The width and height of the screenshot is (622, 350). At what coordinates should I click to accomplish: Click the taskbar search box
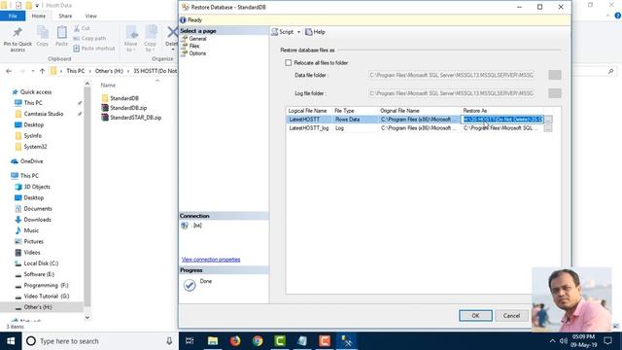100,341
